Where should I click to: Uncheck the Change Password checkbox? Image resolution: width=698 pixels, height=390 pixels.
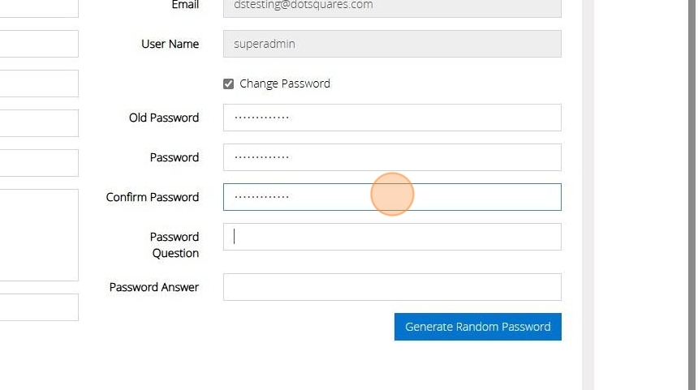pos(229,84)
